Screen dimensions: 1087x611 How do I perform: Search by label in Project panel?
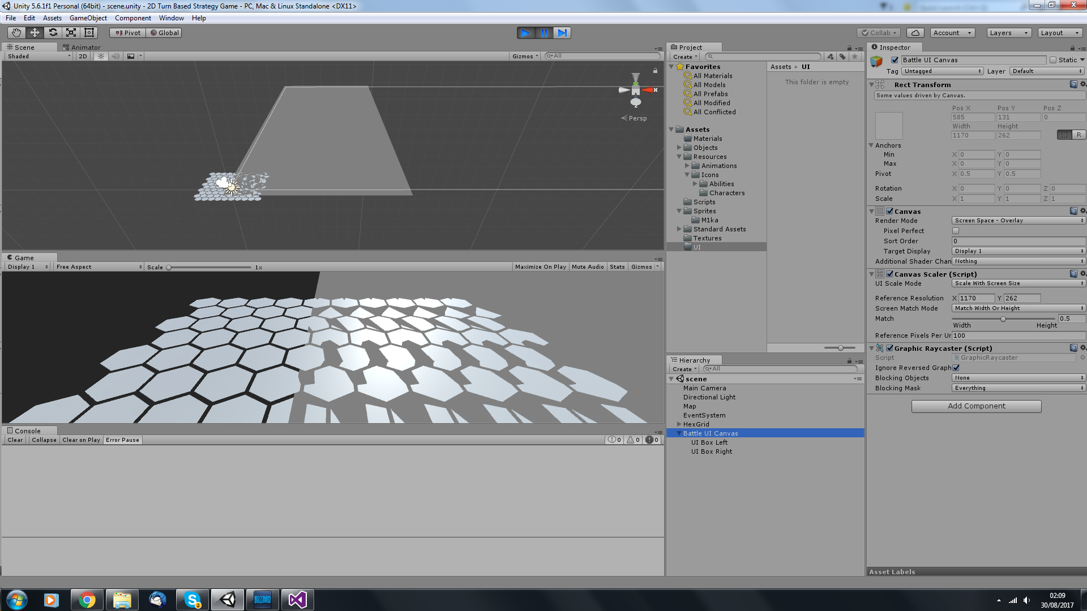tap(842, 57)
